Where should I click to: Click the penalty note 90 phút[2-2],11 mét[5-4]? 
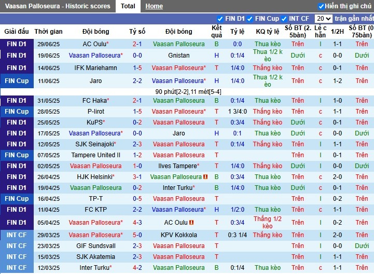point(188,92)
